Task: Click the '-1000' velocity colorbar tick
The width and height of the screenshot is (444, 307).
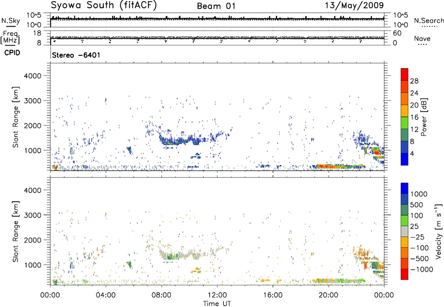Action: click(421, 269)
